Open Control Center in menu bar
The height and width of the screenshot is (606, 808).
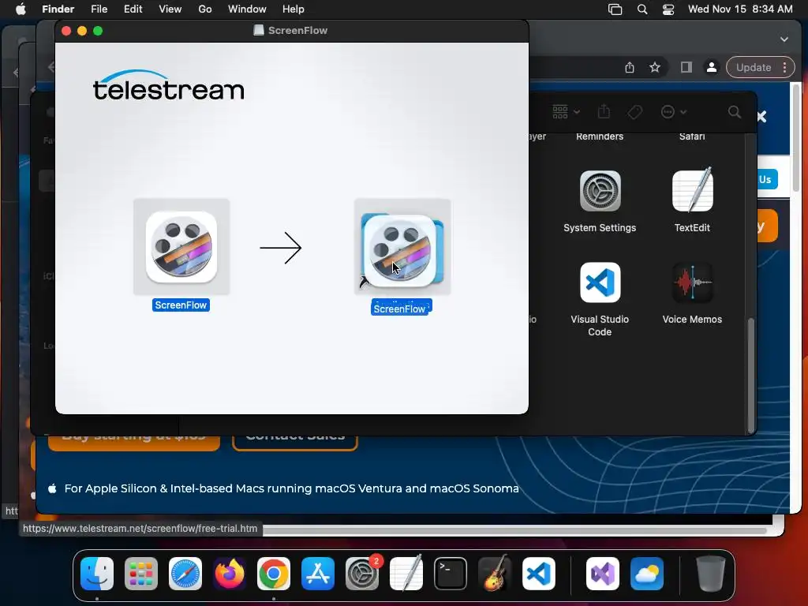pyautogui.click(x=668, y=9)
